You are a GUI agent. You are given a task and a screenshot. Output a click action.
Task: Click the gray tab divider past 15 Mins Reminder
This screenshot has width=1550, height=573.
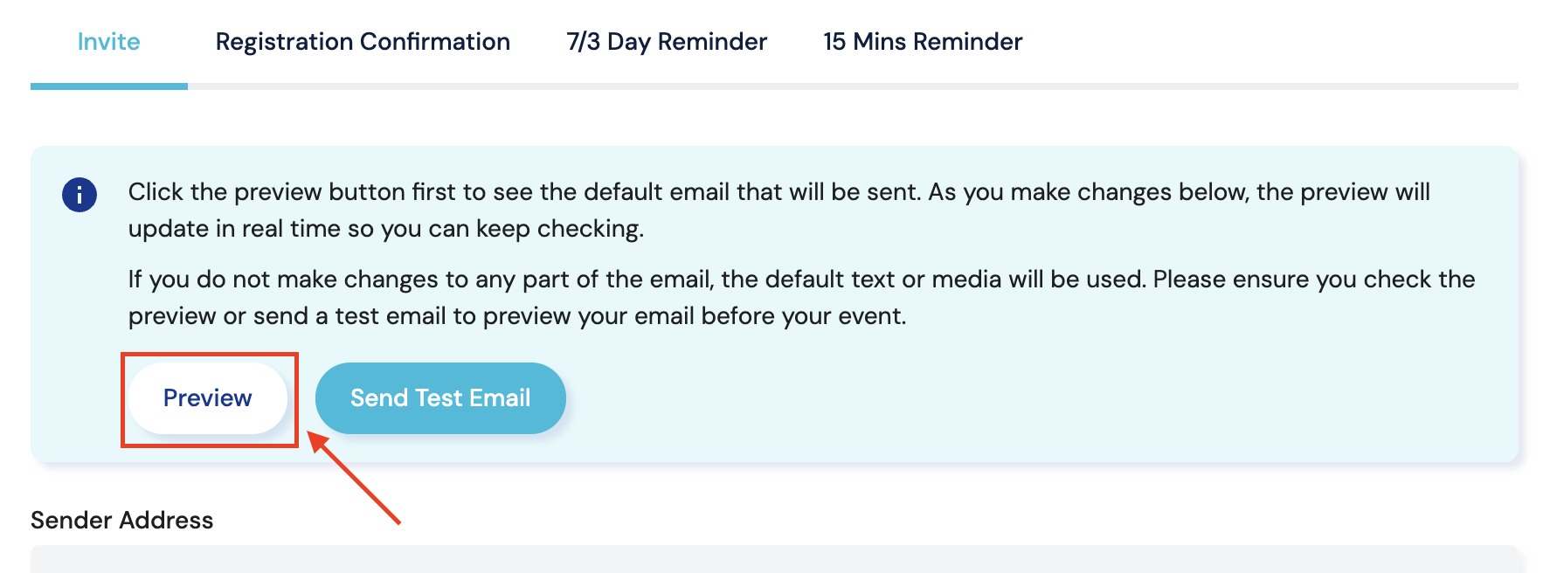coord(1267,86)
